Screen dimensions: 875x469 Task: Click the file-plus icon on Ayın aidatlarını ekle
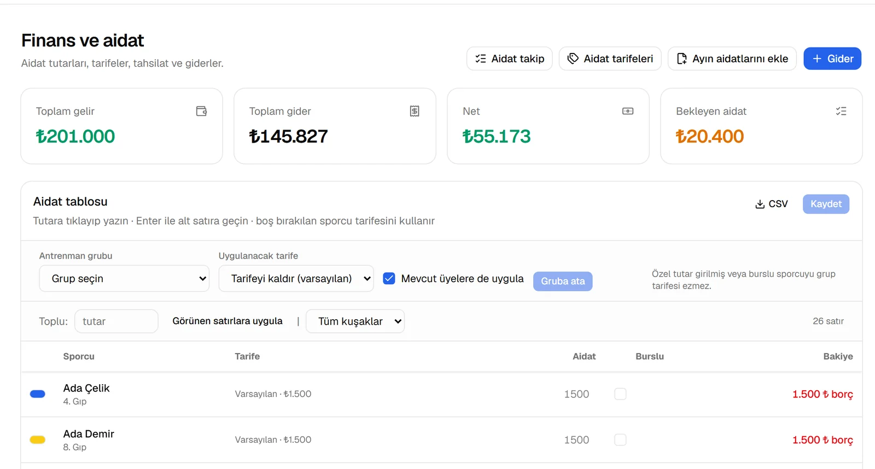point(681,58)
